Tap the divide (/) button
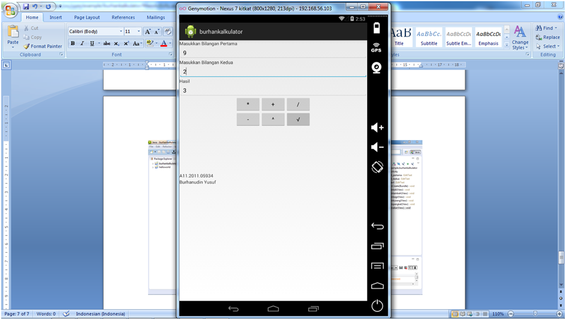566x320 pixels. tap(298, 104)
